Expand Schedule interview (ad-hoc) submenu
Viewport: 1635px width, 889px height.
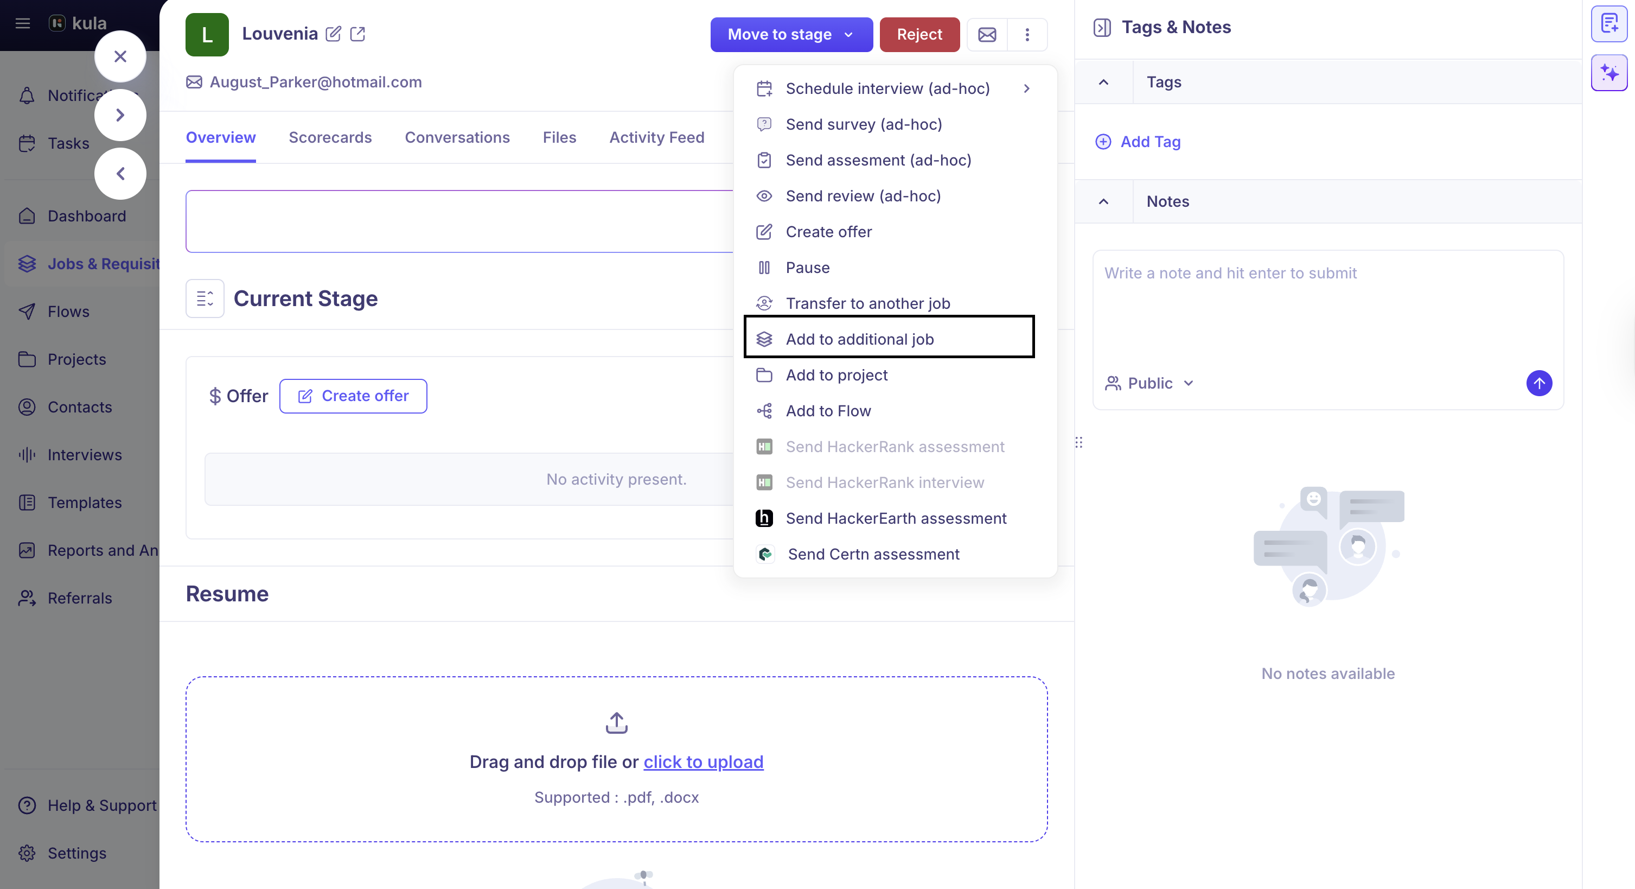pyautogui.click(x=1026, y=88)
